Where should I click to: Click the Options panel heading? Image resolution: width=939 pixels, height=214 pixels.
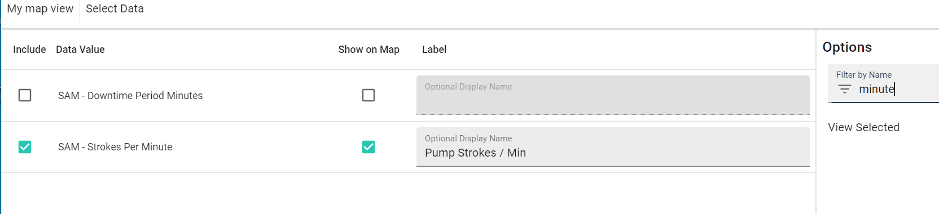point(847,47)
